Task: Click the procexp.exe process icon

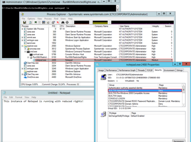Action: (x=28, y=49)
